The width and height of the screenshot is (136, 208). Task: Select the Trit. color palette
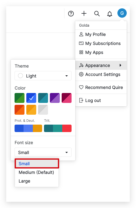pos(58,128)
